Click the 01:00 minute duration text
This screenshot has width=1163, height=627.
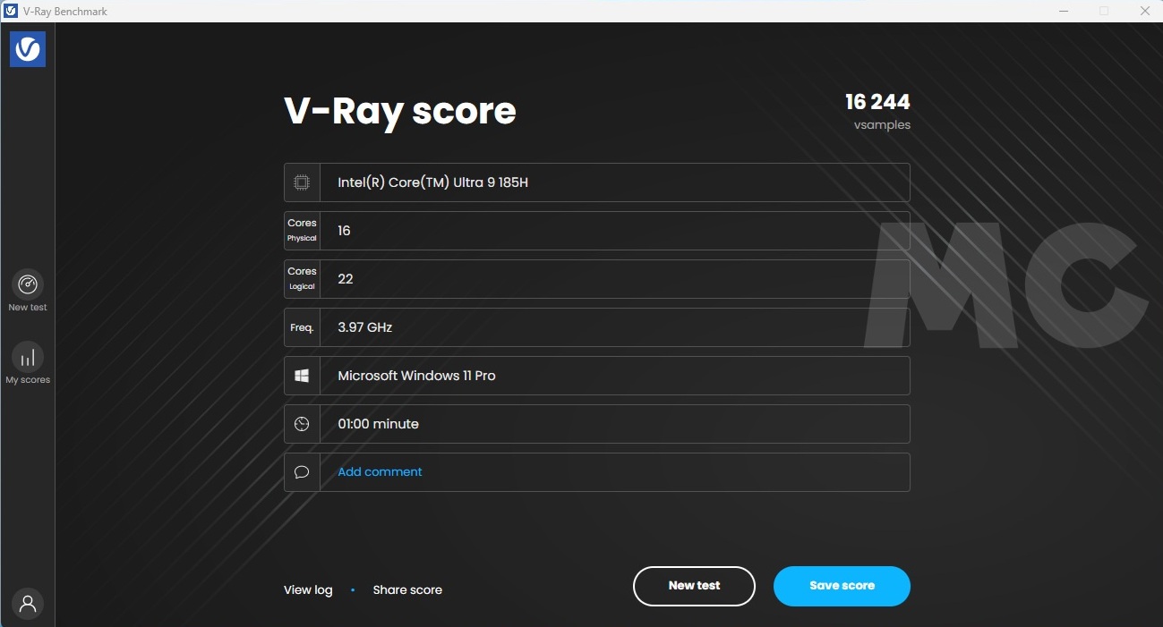pyautogui.click(x=378, y=424)
